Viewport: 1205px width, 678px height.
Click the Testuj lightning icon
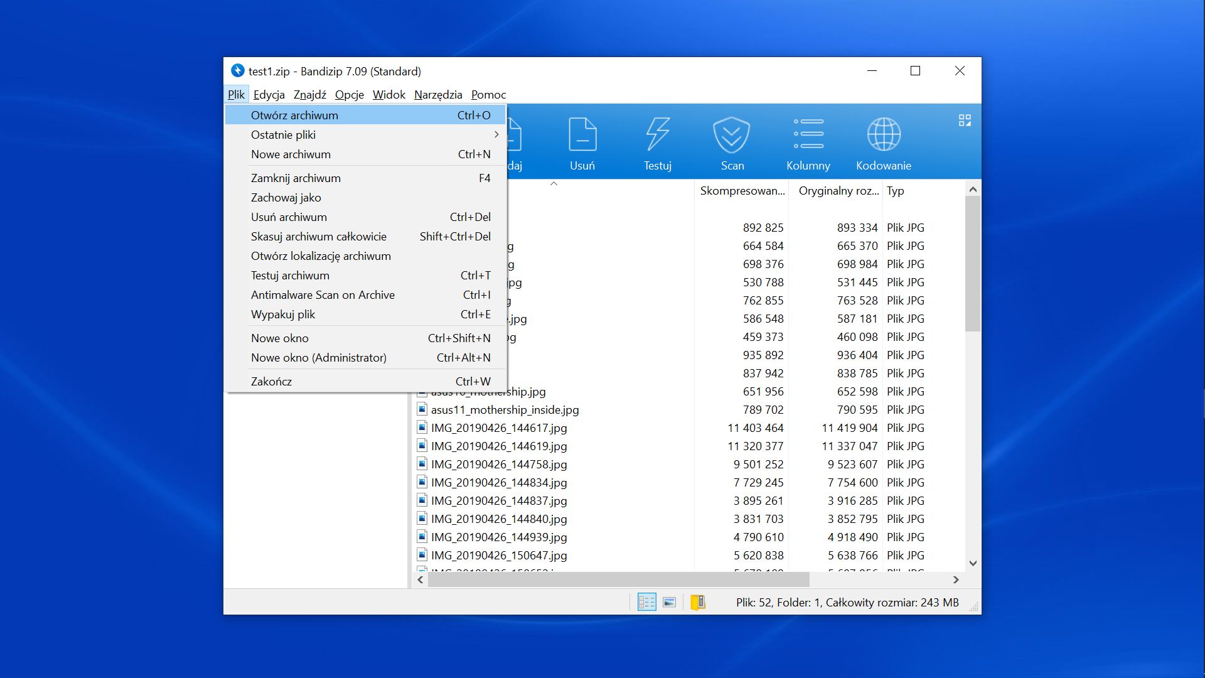657,136
